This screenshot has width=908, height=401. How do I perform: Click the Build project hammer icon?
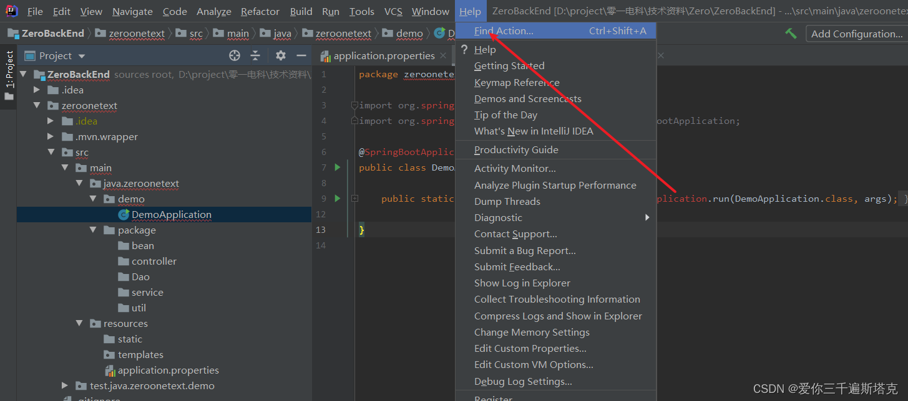click(791, 34)
